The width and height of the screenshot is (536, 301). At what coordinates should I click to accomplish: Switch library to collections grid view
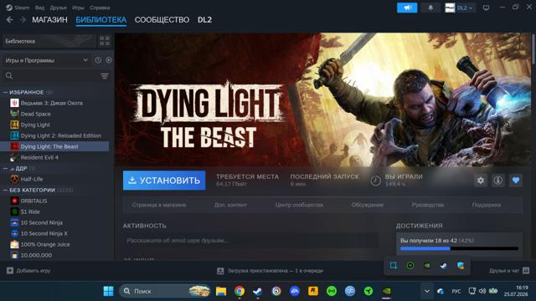105,41
